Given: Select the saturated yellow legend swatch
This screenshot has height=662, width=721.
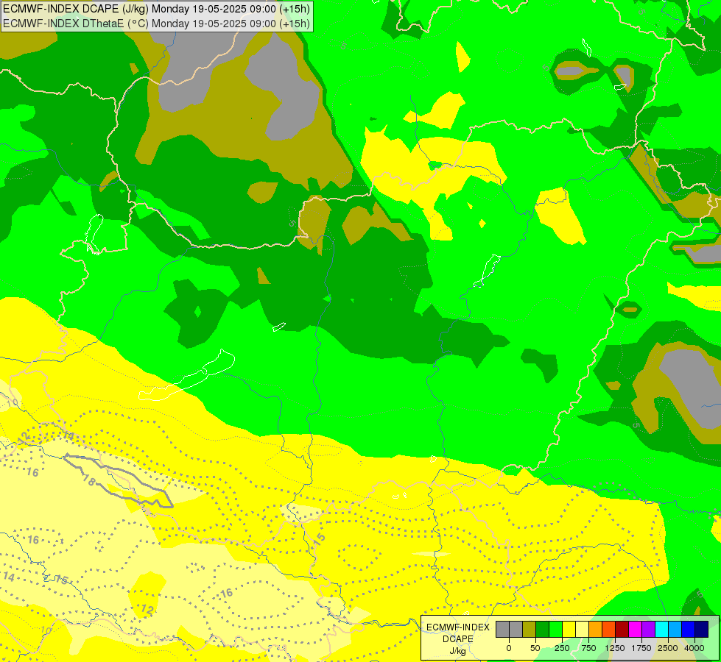Looking at the screenshot, I should tap(569, 630).
